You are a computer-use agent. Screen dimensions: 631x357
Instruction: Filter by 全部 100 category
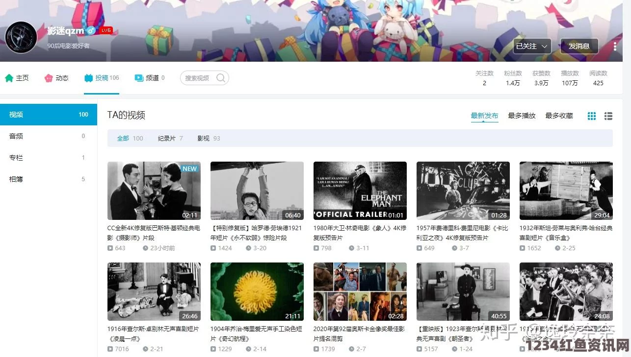click(x=130, y=139)
